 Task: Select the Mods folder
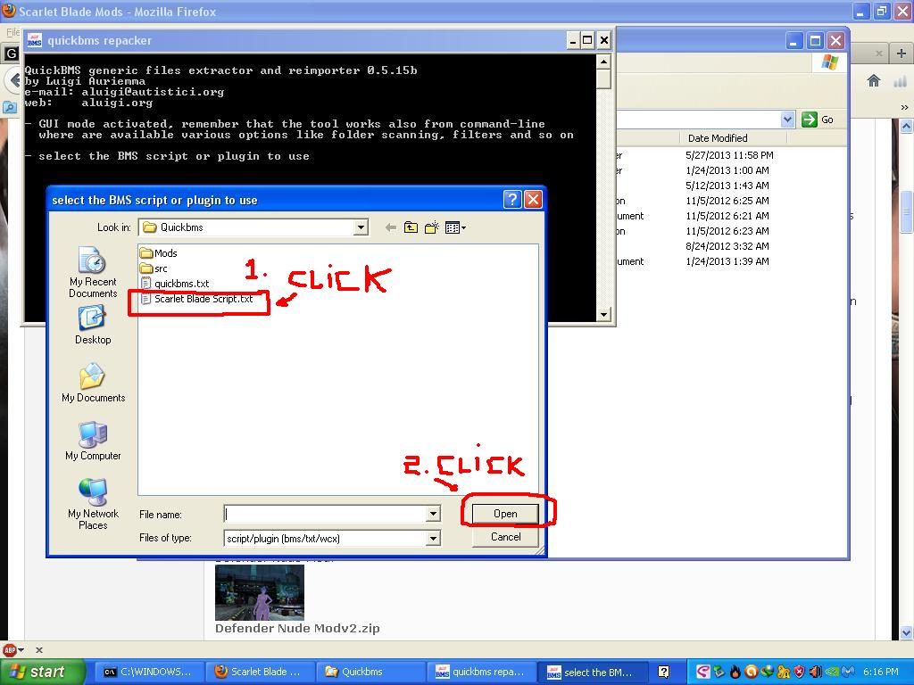pyautogui.click(x=165, y=253)
